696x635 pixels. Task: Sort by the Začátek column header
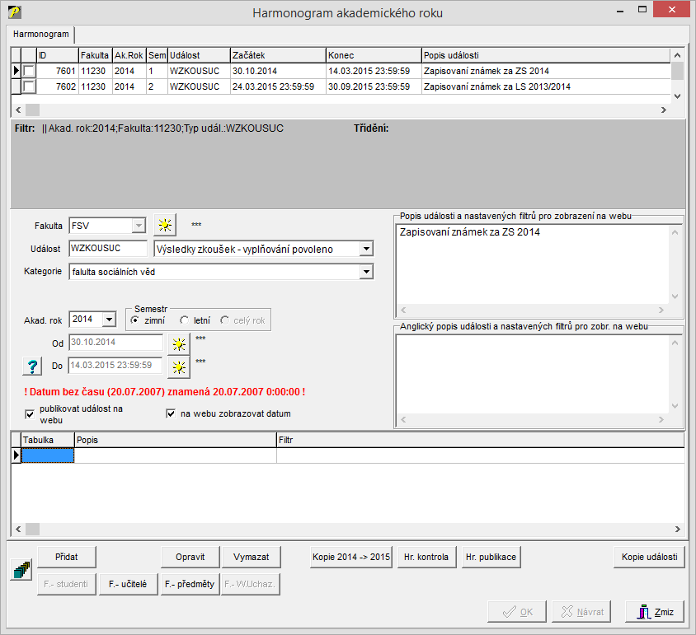tap(278, 55)
